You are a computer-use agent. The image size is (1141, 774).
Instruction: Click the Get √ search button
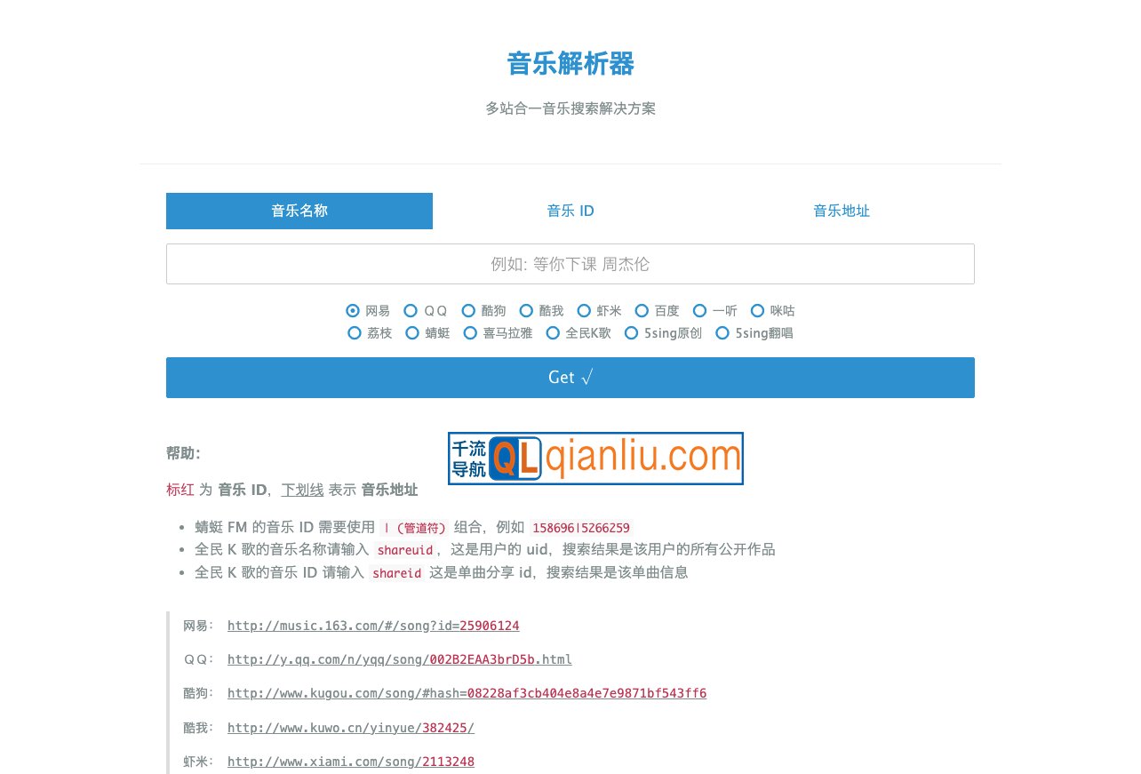click(570, 377)
